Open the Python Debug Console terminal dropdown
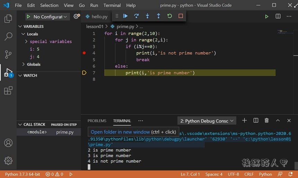The width and height of the screenshot is (298, 178). click(207, 121)
